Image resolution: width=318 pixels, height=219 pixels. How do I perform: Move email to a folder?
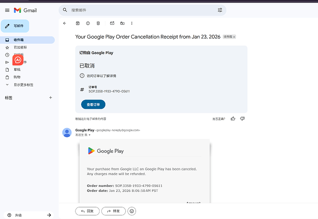(122, 23)
